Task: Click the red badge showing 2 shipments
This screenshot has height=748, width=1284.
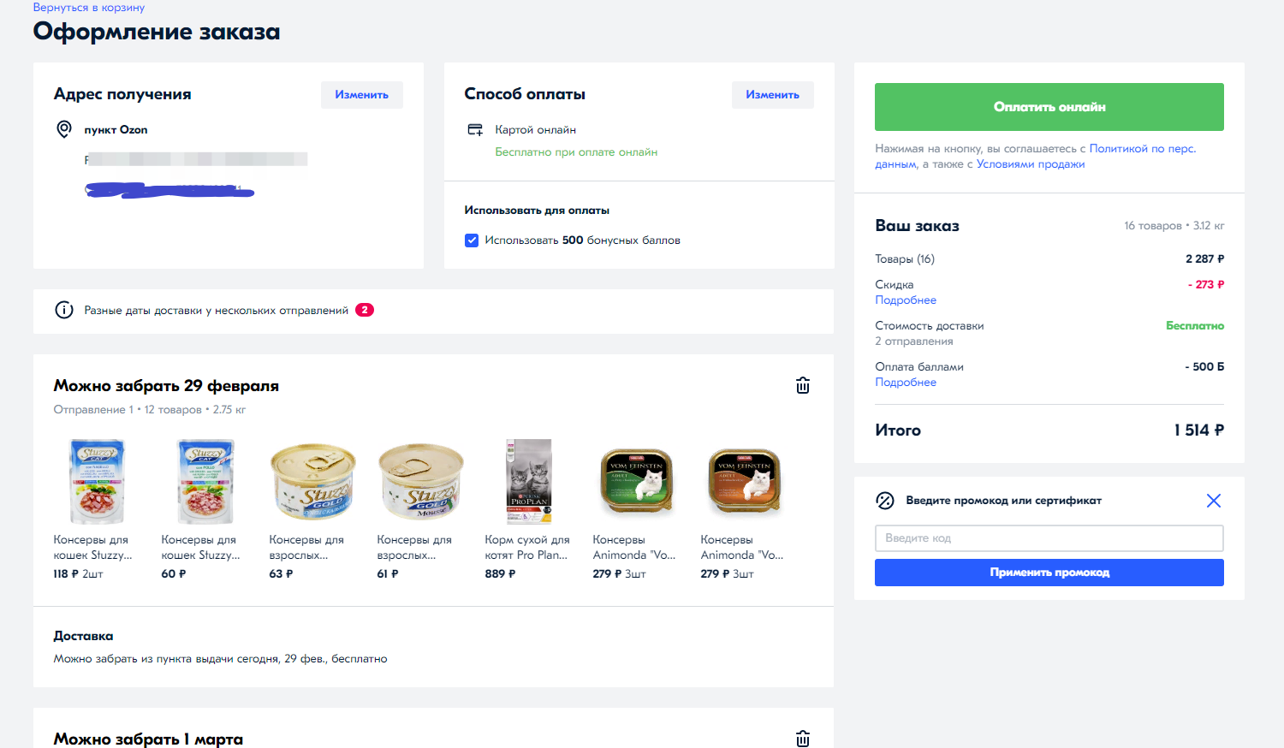Action: click(x=365, y=310)
